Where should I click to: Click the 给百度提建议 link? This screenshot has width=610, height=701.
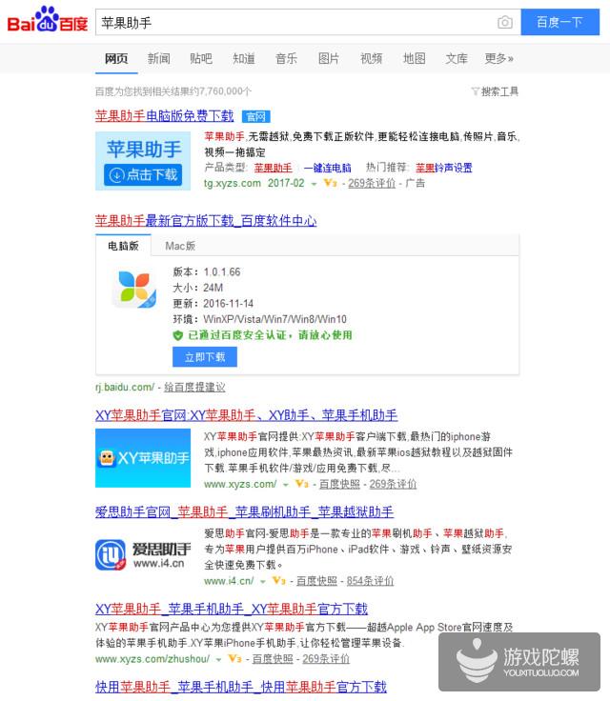click(x=194, y=387)
